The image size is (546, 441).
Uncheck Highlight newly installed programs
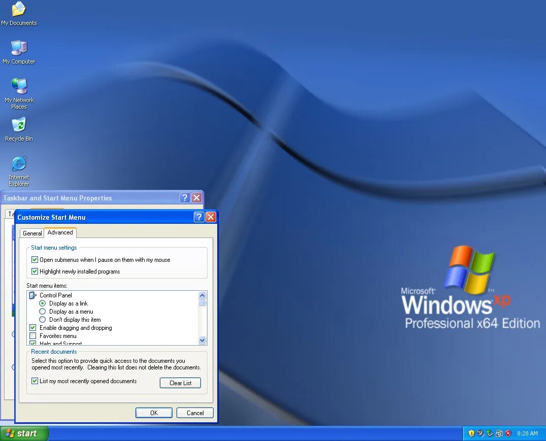tap(35, 271)
